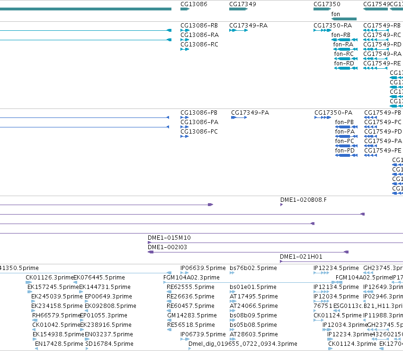The height and width of the screenshot is (351, 403).
Task: Select protein CG17549-PC
Action: point(383,122)
